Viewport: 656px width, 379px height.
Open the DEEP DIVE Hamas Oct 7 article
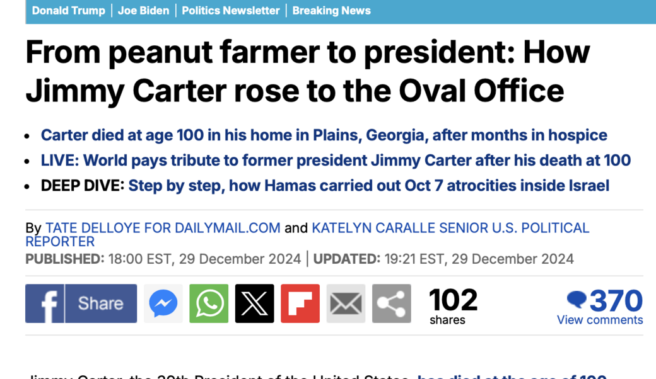pyautogui.click(x=368, y=185)
